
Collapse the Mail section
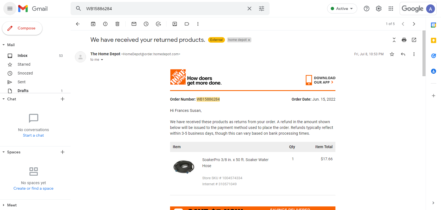click(4, 45)
